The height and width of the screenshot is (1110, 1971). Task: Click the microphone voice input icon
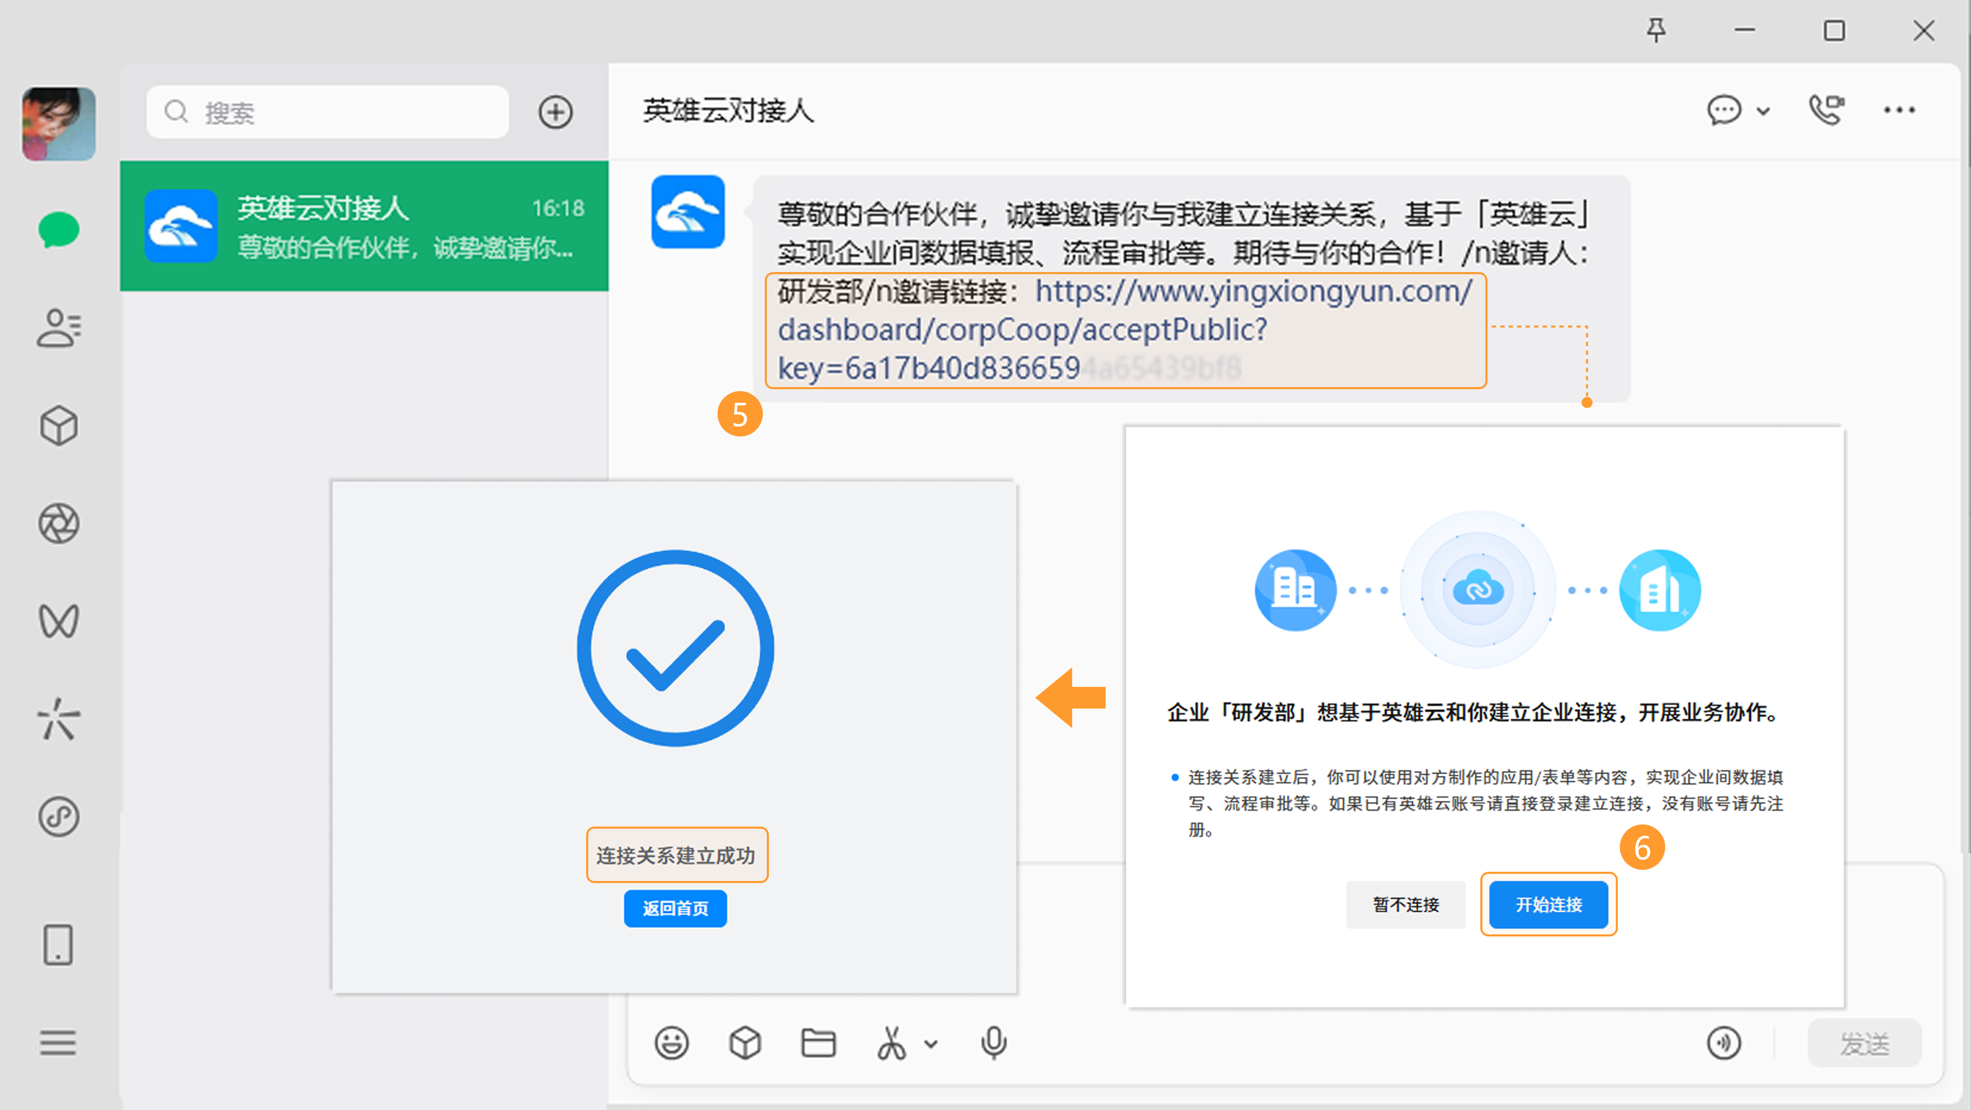pos(994,1043)
